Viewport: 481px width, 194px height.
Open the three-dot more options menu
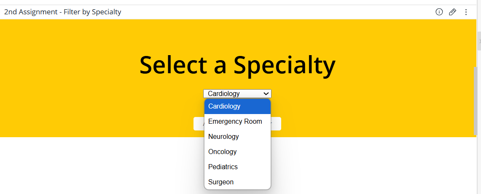(x=466, y=12)
